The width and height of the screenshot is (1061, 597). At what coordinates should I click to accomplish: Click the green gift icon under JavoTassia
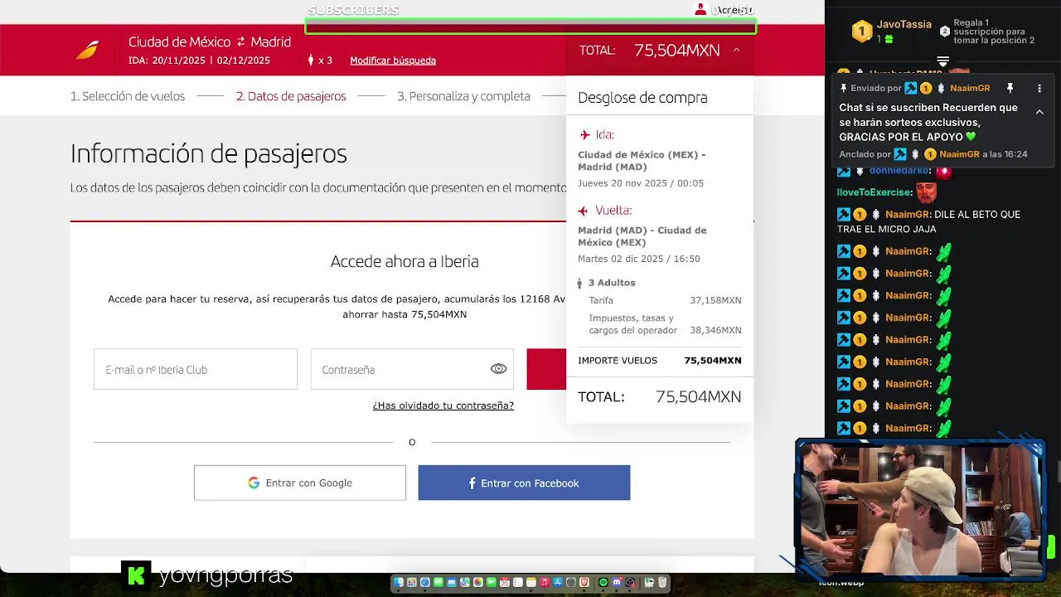click(889, 39)
